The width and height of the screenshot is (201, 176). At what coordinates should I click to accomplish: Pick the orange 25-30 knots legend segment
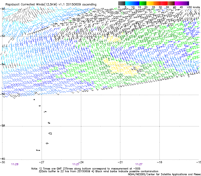[x=157, y=3]
